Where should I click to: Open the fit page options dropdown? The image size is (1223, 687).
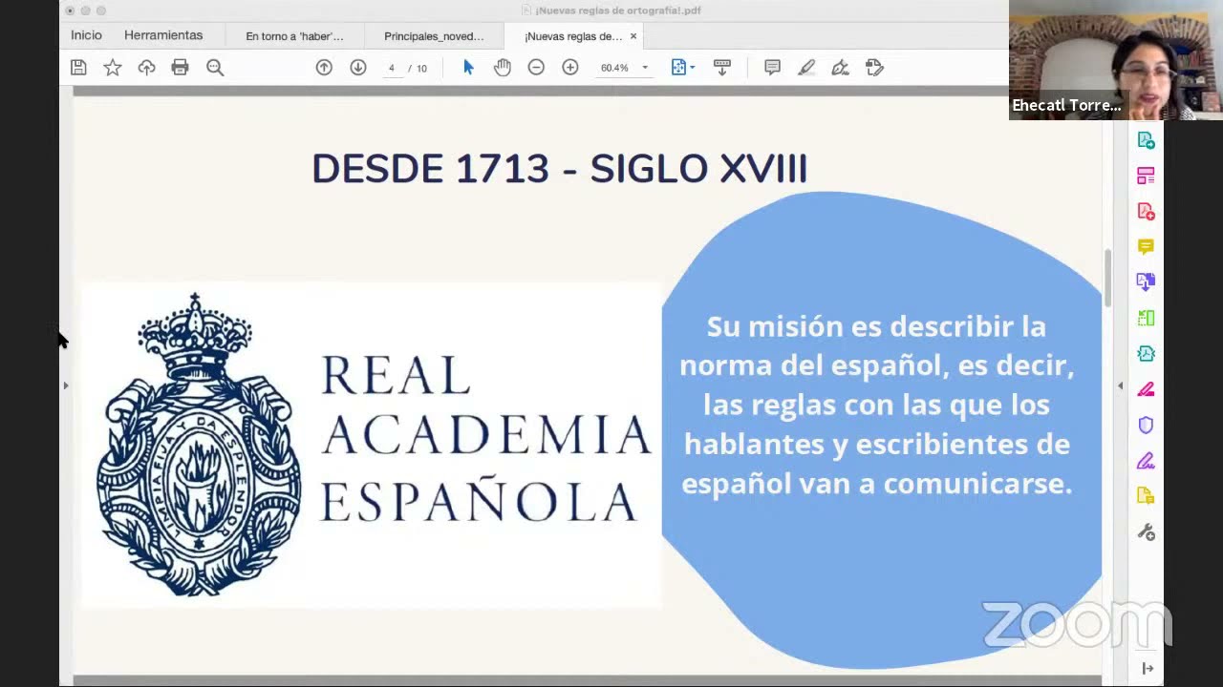pyautogui.click(x=682, y=68)
